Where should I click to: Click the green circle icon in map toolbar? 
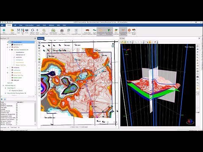[x=39, y=59]
